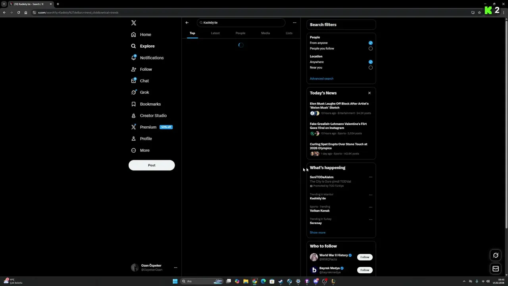This screenshot has height=286, width=508.
Task: Open Premium with the 50% off badge
Action: click(x=152, y=127)
